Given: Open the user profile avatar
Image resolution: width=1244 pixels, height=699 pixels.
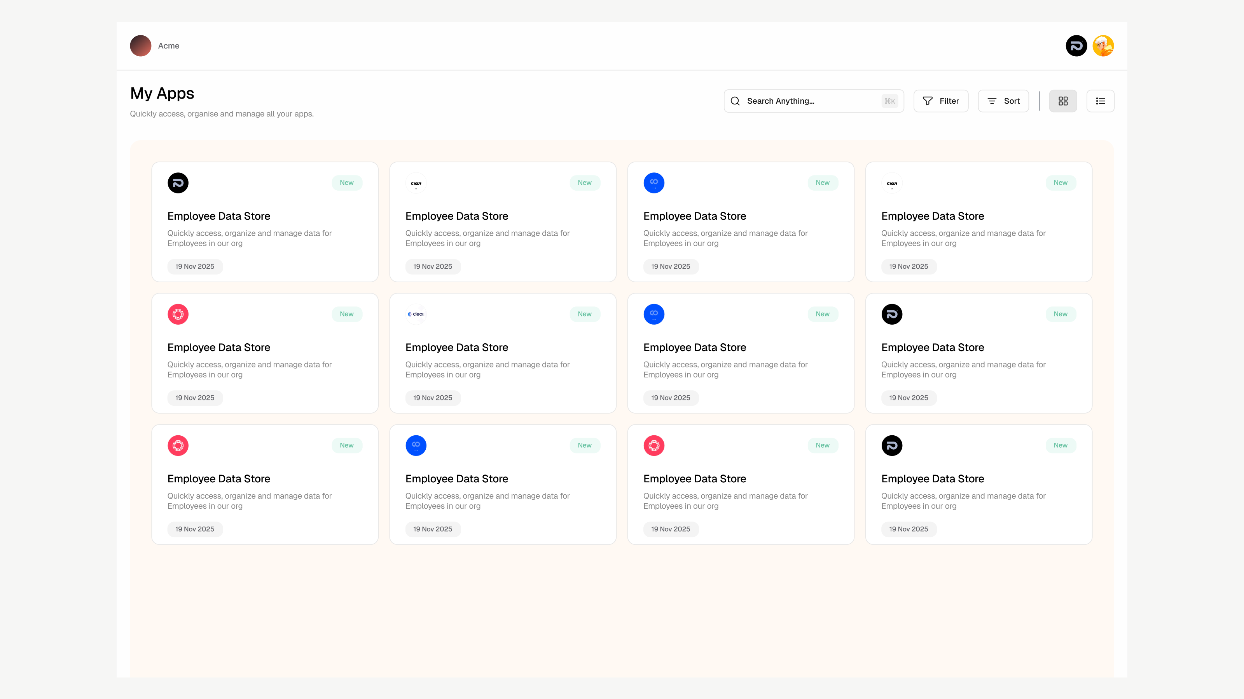Looking at the screenshot, I should click(x=1103, y=46).
